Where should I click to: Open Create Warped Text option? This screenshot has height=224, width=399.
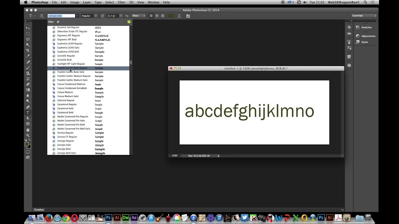click(179, 16)
